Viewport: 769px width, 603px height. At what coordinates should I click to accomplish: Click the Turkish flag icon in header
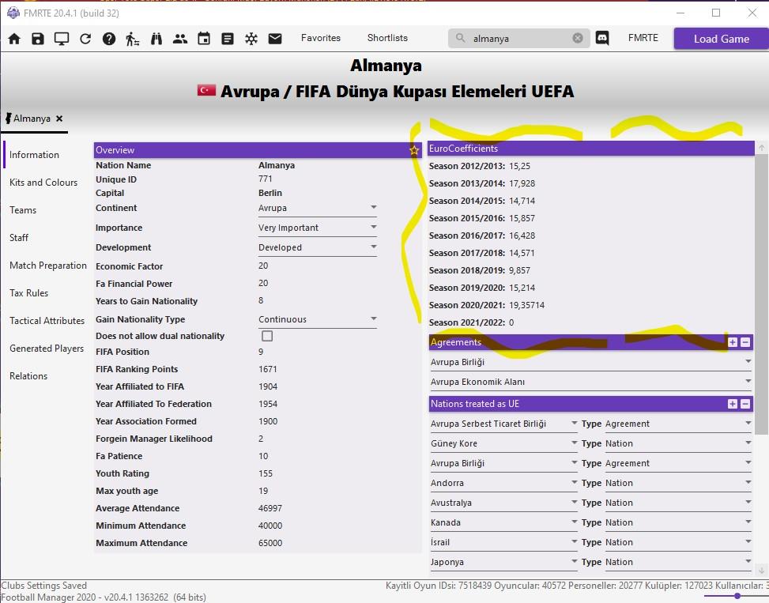coord(206,90)
